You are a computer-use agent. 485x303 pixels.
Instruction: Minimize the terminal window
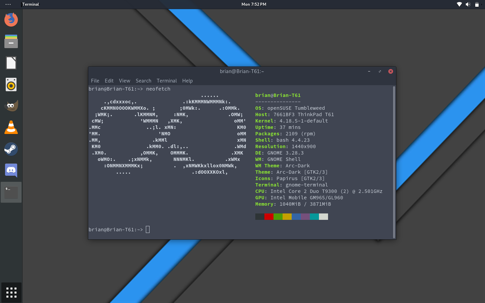369,71
